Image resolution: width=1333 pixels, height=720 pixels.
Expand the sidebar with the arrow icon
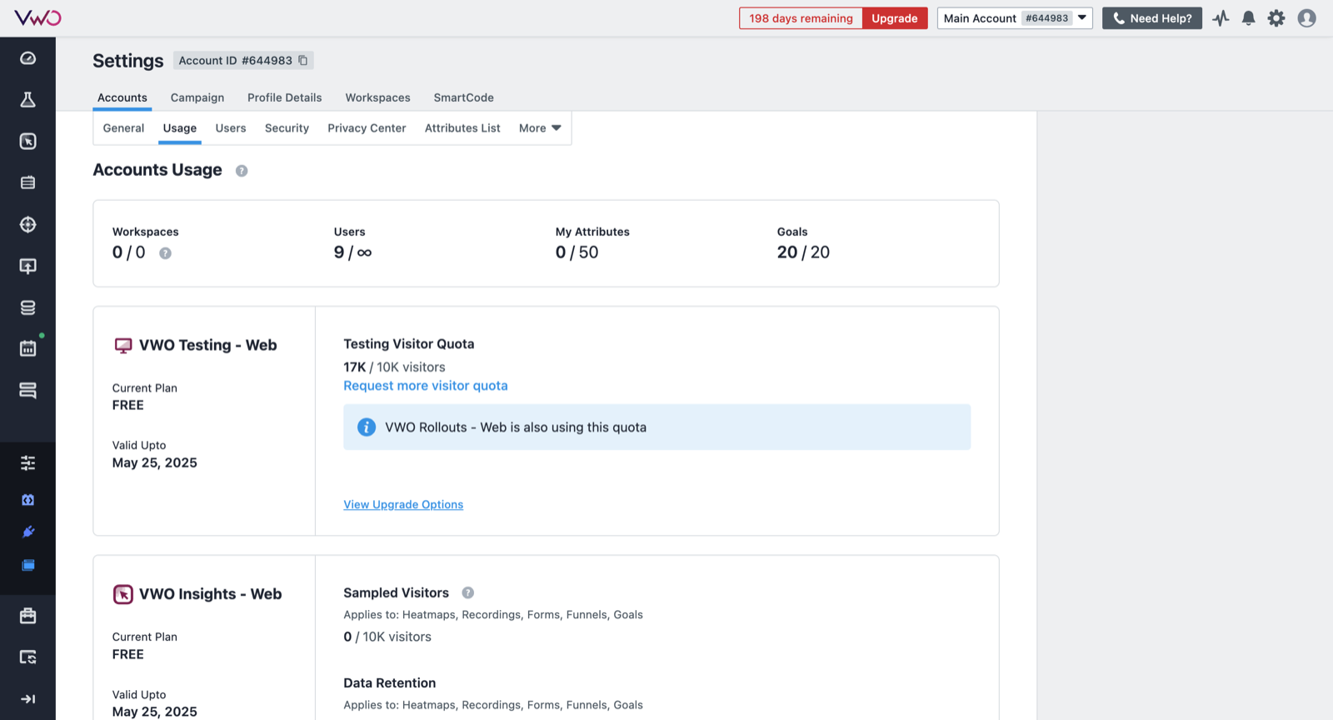click(x=27, y=699)
